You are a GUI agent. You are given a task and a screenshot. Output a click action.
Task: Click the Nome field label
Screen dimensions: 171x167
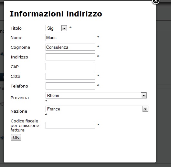pos(16,38)
